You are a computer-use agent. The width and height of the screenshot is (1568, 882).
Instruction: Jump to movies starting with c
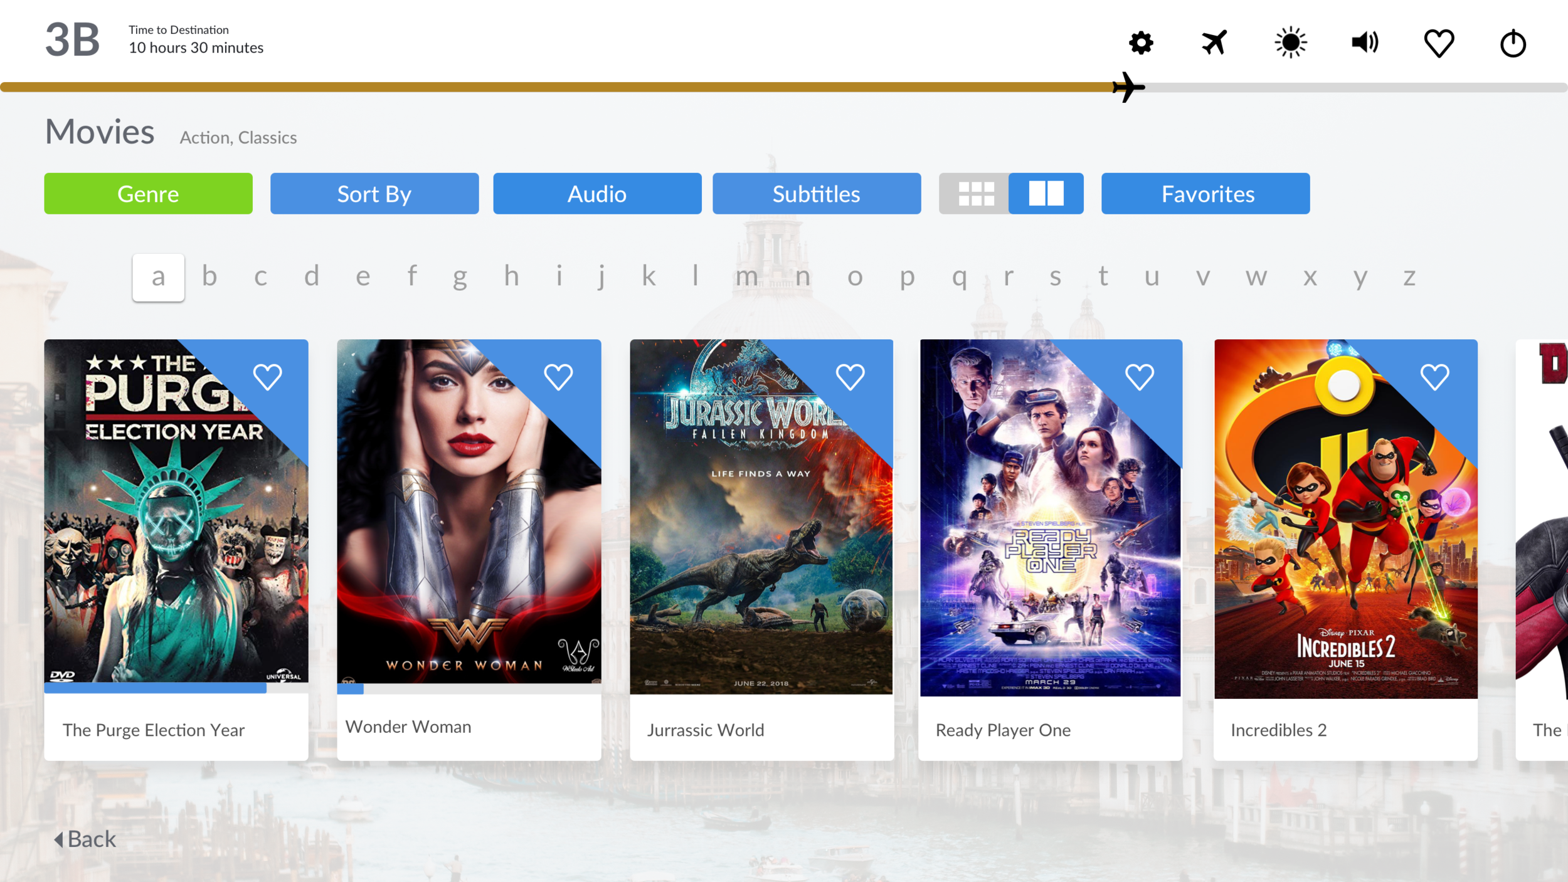point(260,277)
